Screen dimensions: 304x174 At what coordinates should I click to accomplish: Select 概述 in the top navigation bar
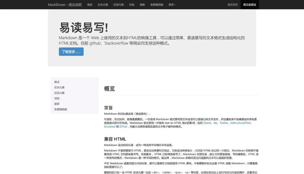[x=90, y=5]
